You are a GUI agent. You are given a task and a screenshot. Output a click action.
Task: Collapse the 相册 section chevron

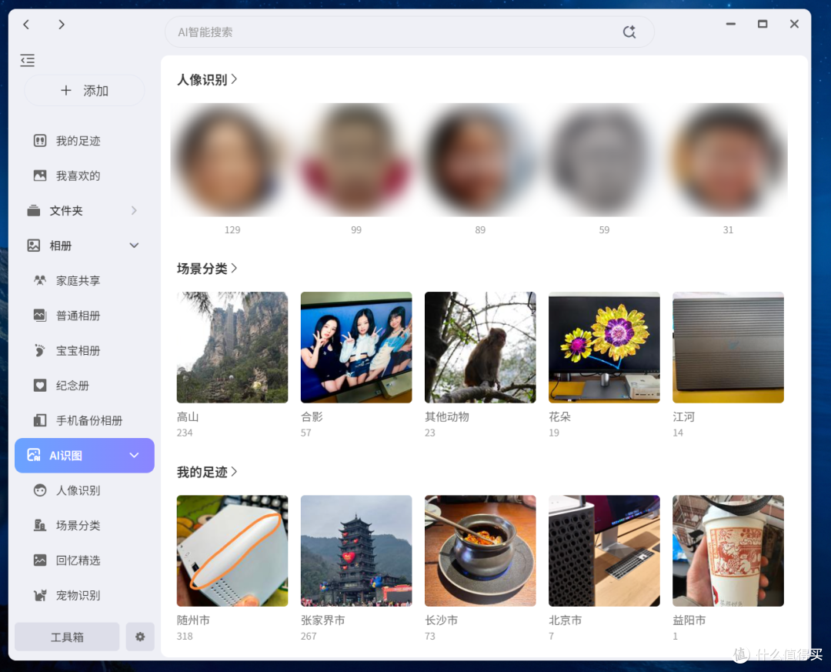pos(134,246)
